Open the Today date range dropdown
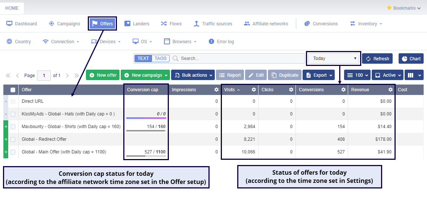 point(334,58)
